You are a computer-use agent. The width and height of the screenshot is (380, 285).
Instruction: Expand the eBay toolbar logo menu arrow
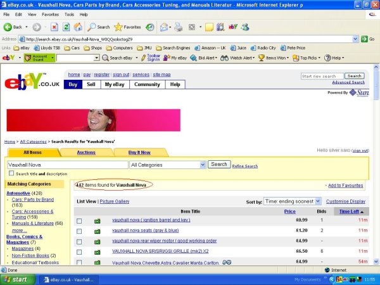pos(20,58)
